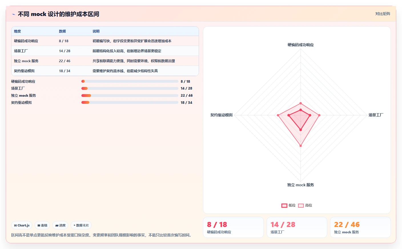Select the 场景工厂 table row cell
402x249 pixels.
coord(21,51)
